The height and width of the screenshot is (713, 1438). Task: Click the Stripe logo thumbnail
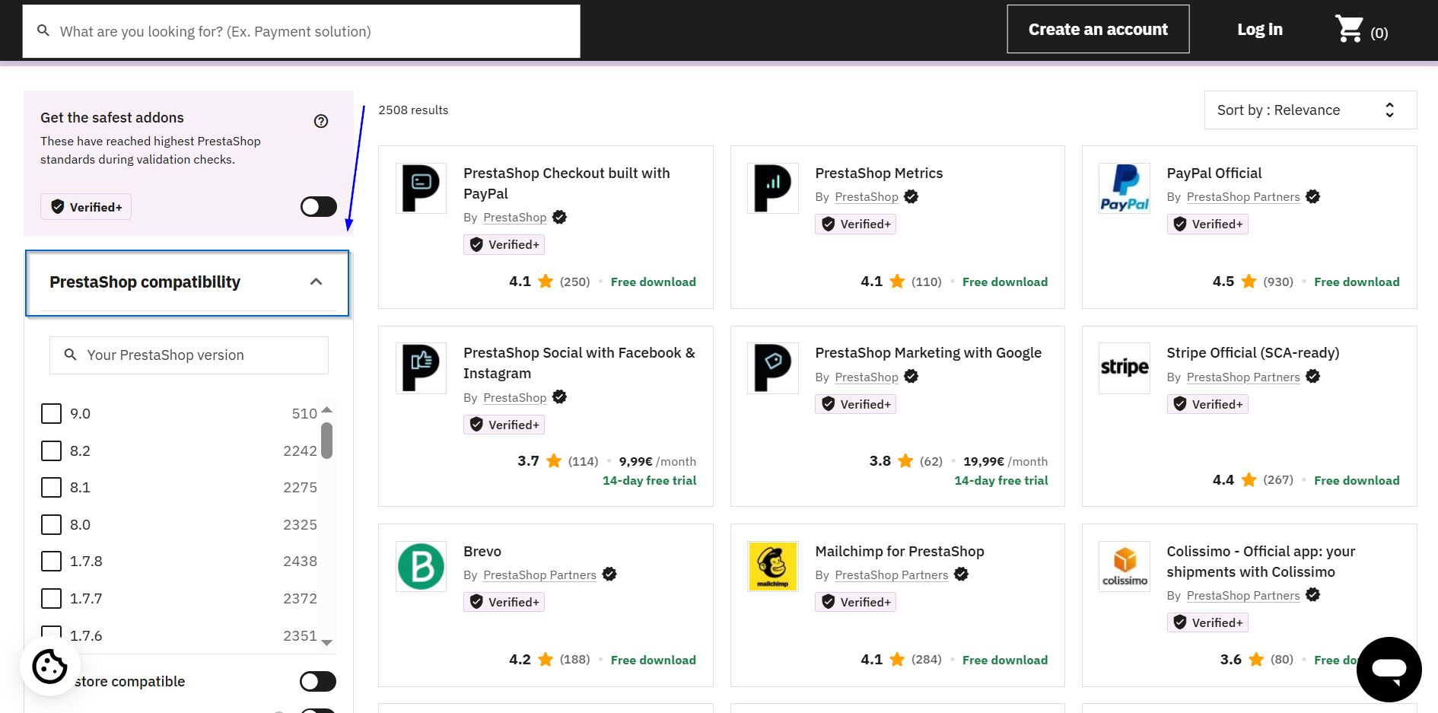click(x=1124, y=368)
